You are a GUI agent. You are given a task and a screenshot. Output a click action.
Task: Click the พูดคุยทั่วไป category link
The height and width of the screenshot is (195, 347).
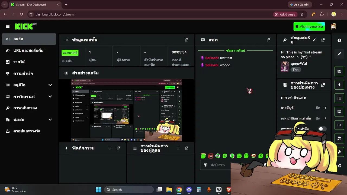click(x=299, y=64)
